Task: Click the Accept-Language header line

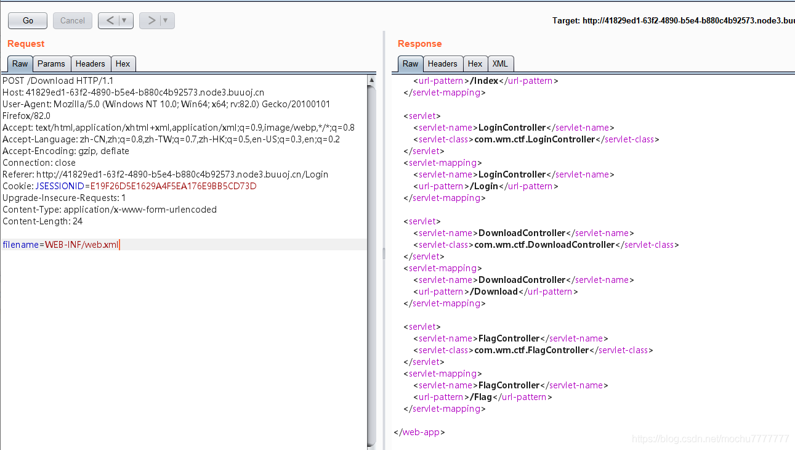Action: point(171,139)
